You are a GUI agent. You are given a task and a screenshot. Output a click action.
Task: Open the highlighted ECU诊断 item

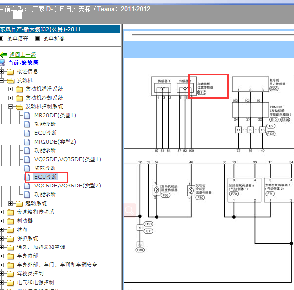(x=45, y=177)
